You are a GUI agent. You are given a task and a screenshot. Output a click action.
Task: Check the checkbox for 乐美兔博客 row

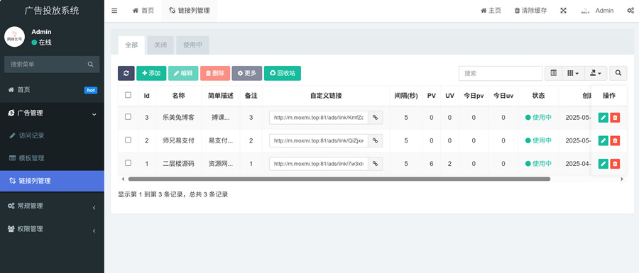pyautogui.click(x=128, y=117)
